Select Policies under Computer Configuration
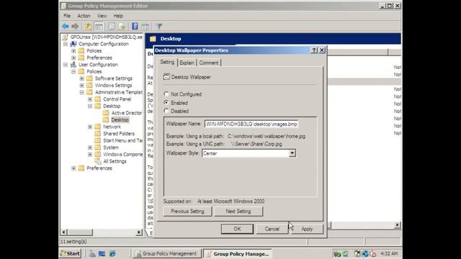The height and width of the screenshot is (259, 461). [x=94, y=51]
